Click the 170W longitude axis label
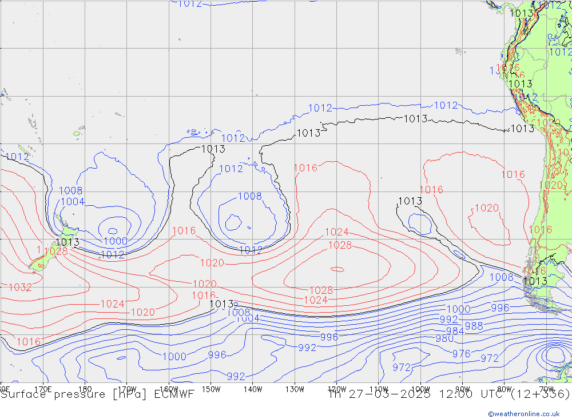Viewport: 572px width, 419px height. (x=127, y=389)
